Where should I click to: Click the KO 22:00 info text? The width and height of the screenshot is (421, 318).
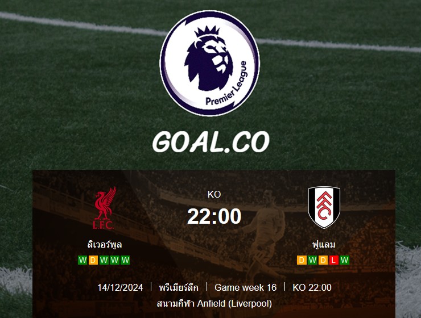pyautogui.click(x=312, y=287)
